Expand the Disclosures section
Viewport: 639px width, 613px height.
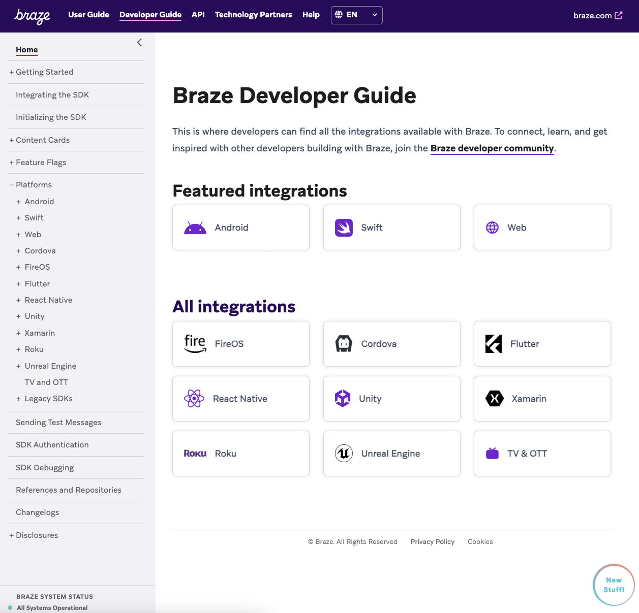click(x=12, y=535)
